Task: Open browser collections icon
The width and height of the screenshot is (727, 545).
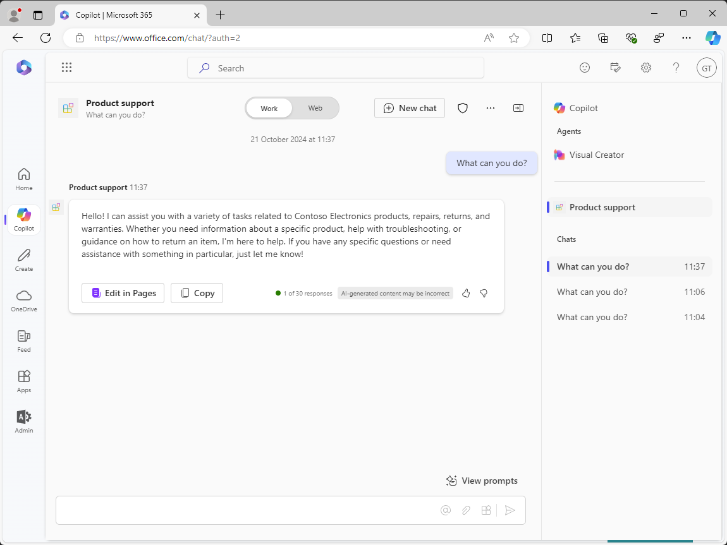Action: point(603,38)
